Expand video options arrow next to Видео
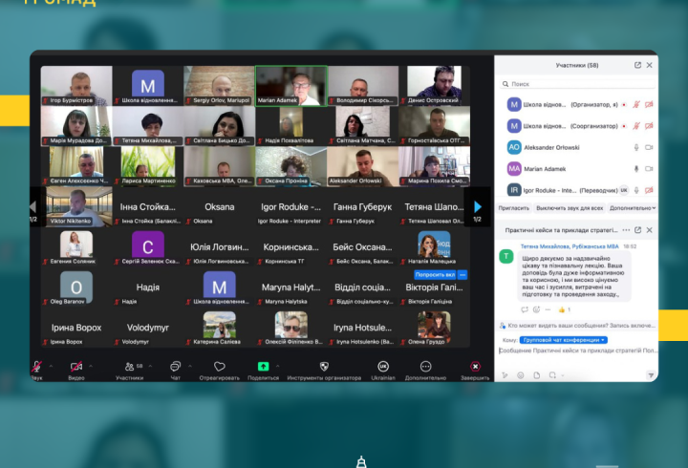This screenshot has height=468, width=688. (x=91, y=366)
